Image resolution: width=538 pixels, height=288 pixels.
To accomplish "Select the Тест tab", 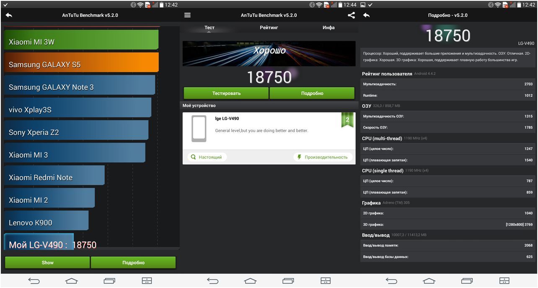I will (210, 28).
